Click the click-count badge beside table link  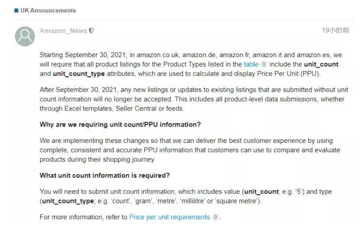coord(264,64)
